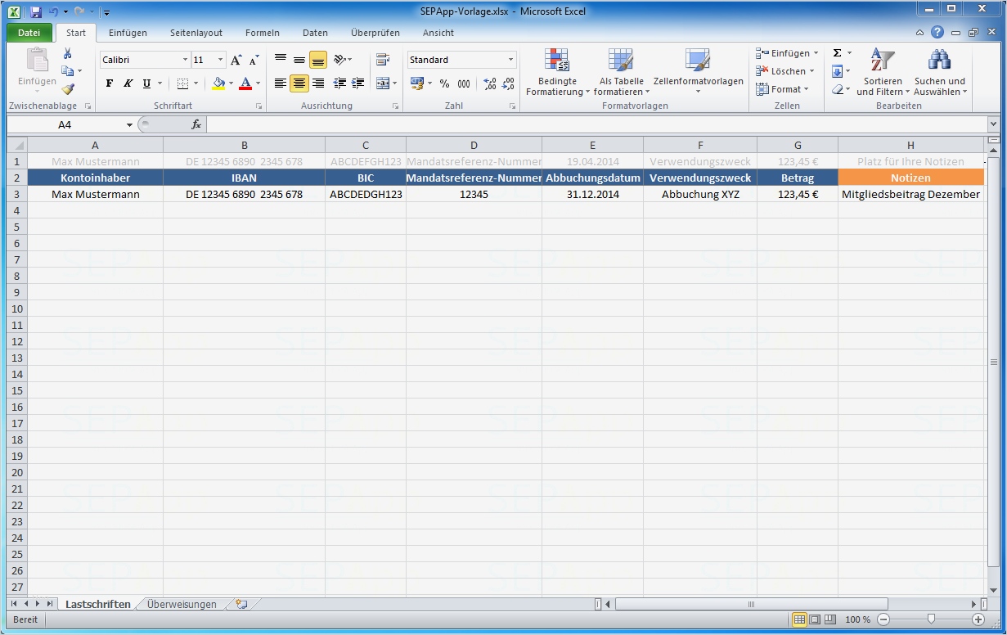Open the Datei tab
Screen dimensions: 1007x635
29,33
